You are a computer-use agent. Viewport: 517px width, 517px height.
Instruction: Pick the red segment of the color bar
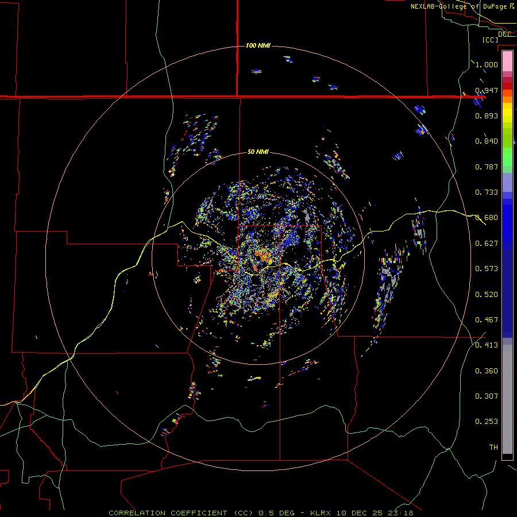pos(507,86)
